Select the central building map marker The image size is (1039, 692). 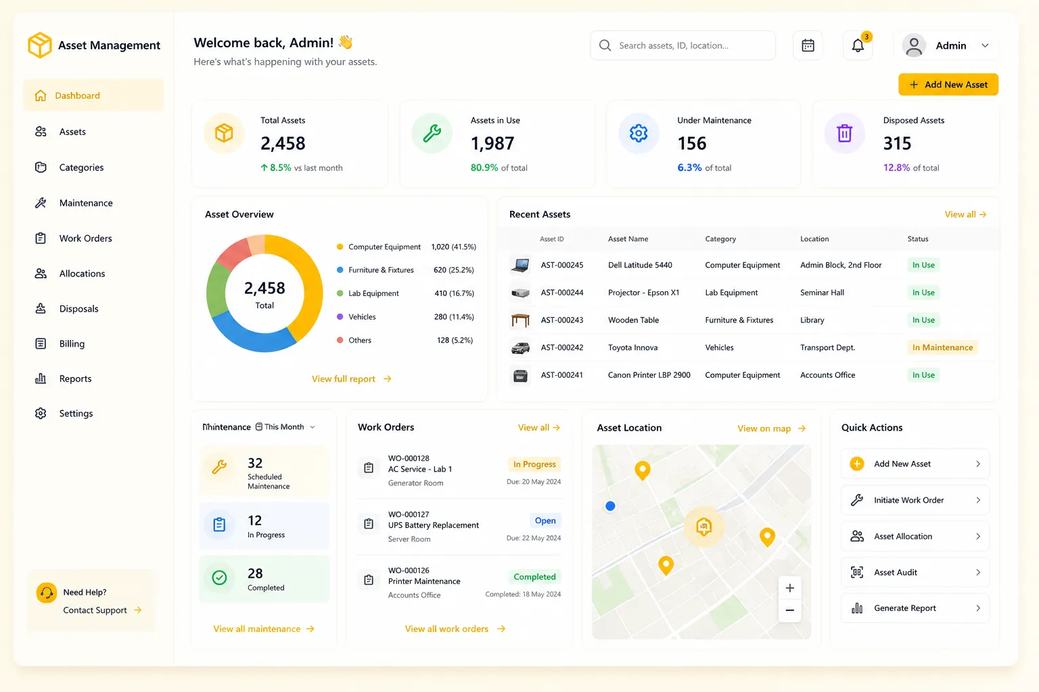[x=703, y=526]
